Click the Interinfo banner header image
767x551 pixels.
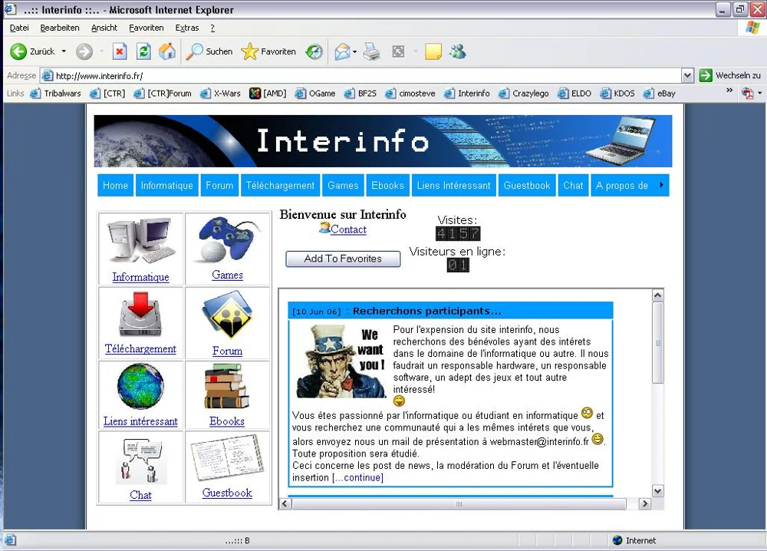383,141
